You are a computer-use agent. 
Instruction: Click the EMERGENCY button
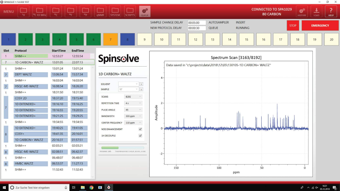tap(320, 26)
